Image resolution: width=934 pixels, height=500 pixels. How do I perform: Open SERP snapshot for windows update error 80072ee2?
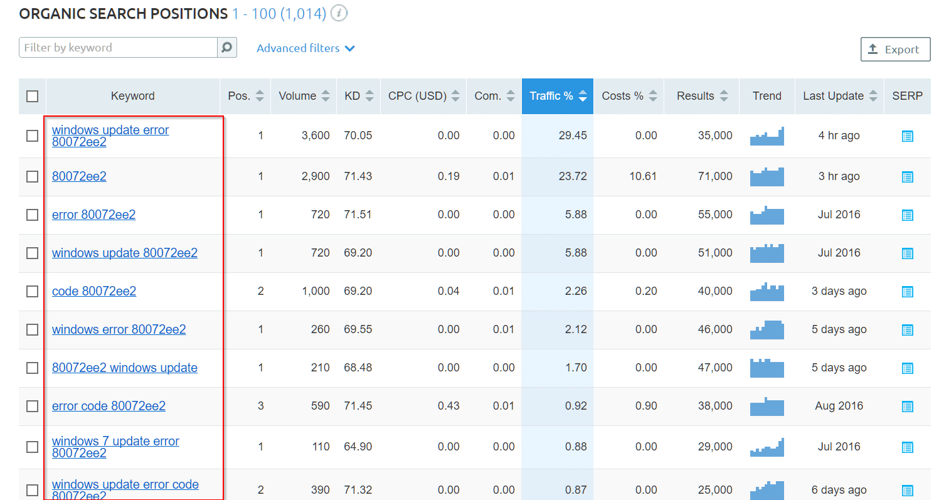coord(907,136)
